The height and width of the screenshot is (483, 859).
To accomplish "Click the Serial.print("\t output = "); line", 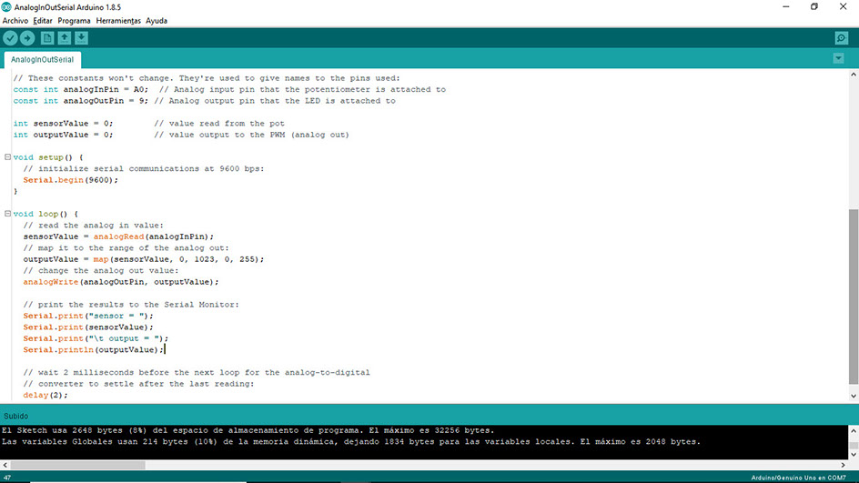I will (96, 338).
